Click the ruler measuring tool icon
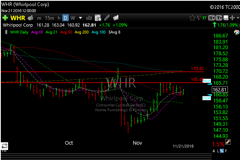Image resolution: width=240 pixels, height=160 pixels. pos(228,142)
